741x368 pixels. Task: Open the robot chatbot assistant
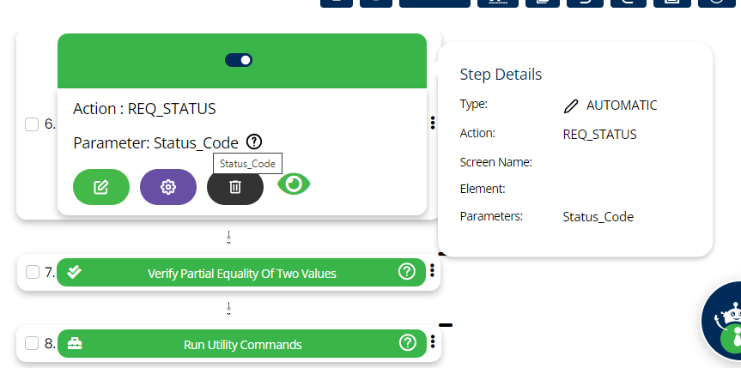(726, 322)
